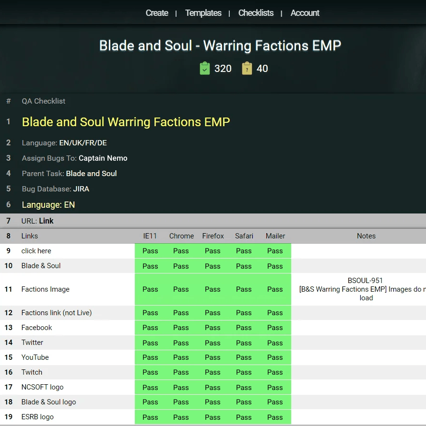
Task: Click the Safari column header
Action: tap(244, 236)
